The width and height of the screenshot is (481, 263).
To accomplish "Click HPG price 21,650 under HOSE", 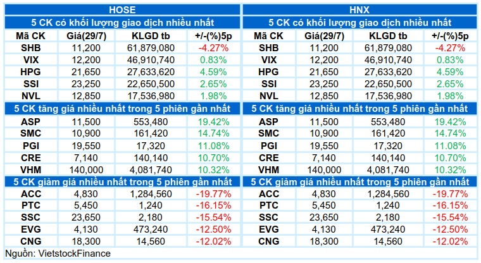I will click(x=86, y=71).
